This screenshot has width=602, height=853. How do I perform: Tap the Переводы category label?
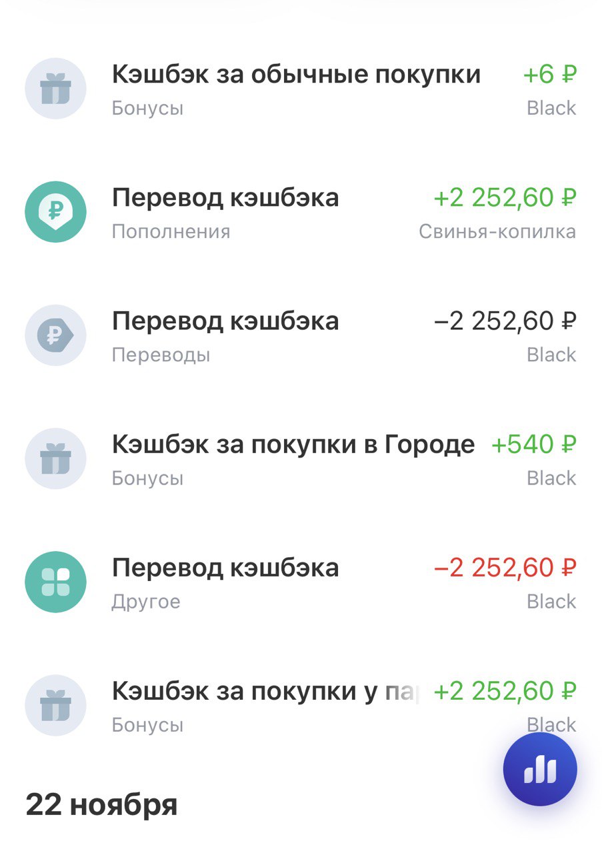click(x=161, y=355)
